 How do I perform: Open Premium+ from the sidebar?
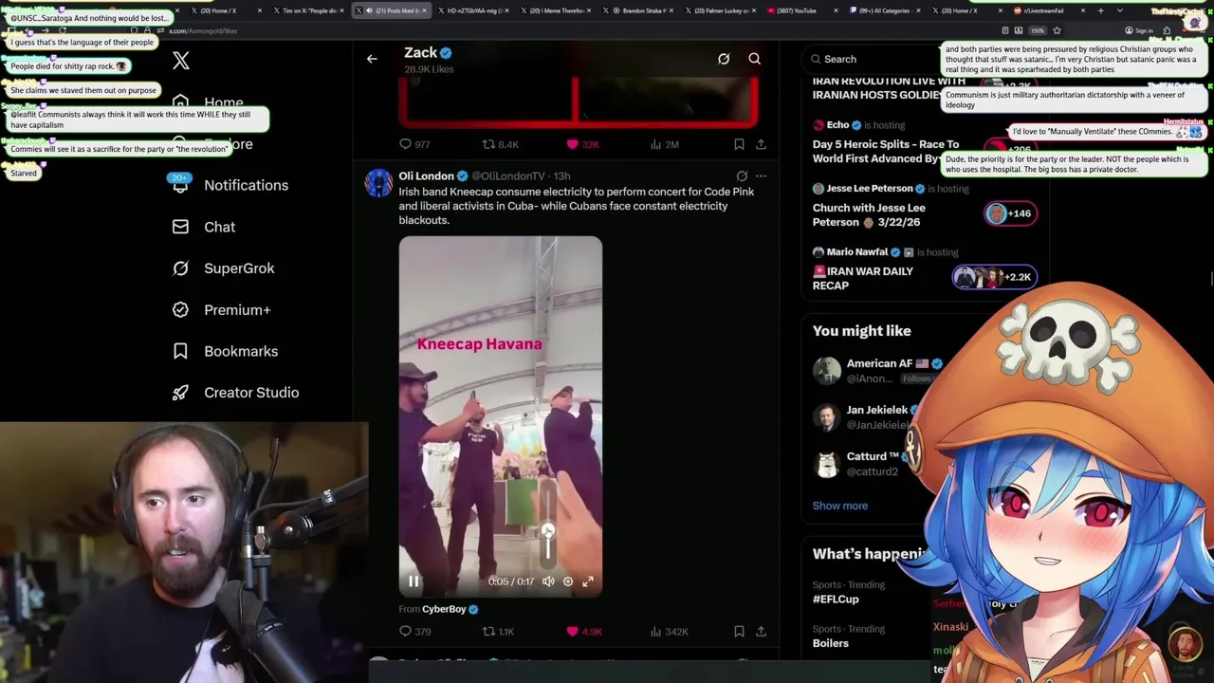(237, 309)
